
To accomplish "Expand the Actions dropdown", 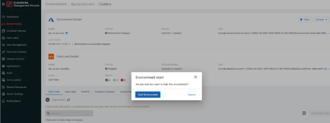I will 321,20.
